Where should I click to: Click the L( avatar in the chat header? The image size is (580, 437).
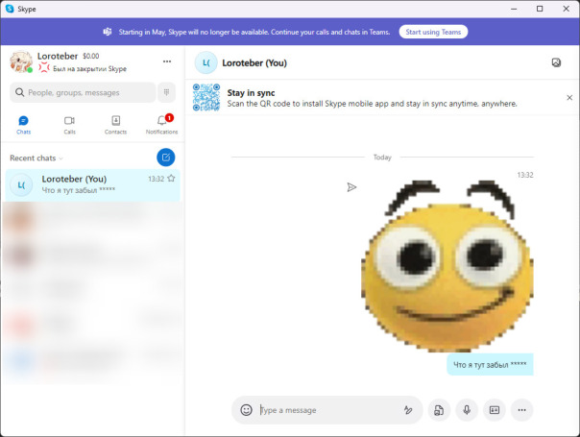(206, 62)
